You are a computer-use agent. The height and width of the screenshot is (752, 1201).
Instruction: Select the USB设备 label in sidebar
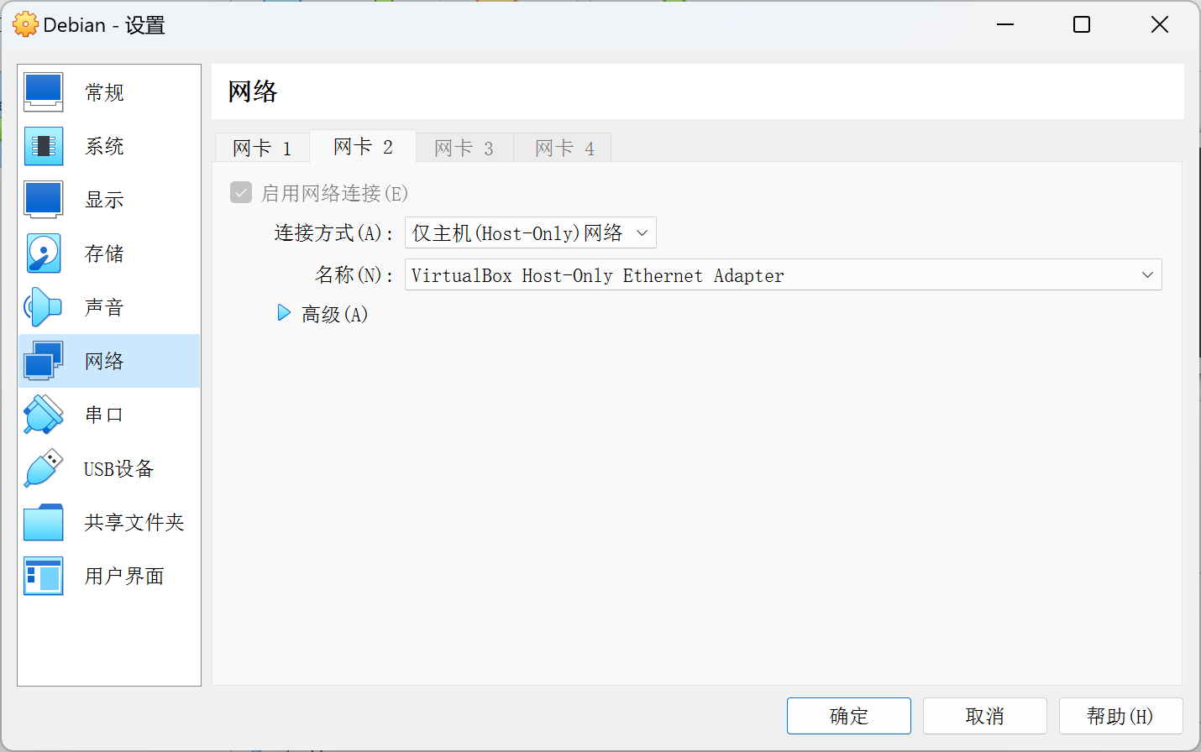pyautogui.click(x=118, y=468)
